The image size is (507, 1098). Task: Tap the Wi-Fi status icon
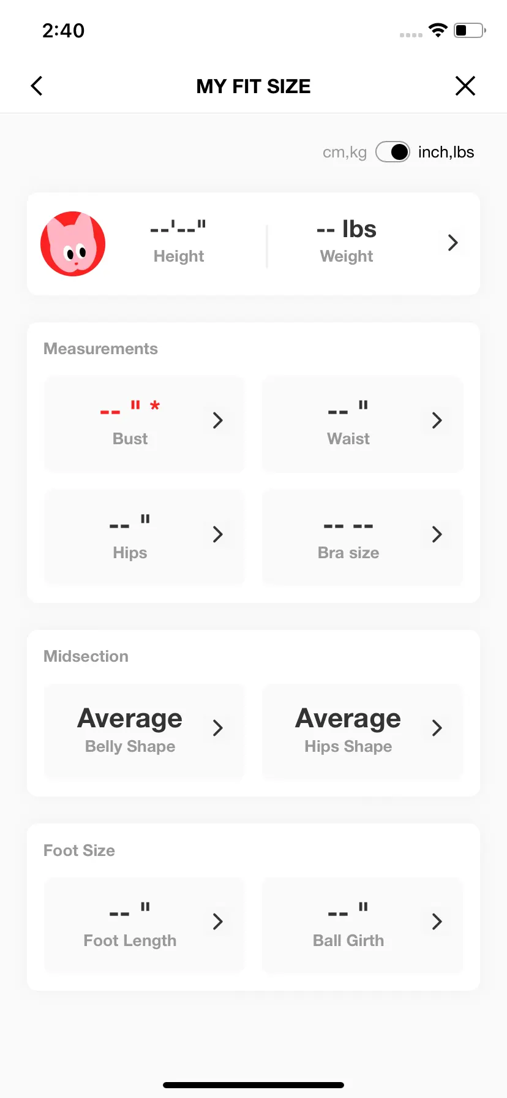pyautogui.click(x=438, y=30)
